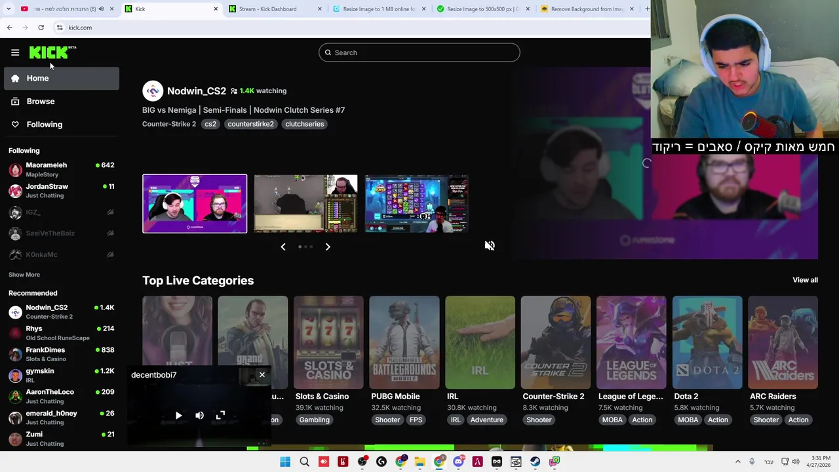Screen dimensions: 839x472
Task: Click the Counter-Strike 2 category link under stream title
Action: tap(169, 124)
